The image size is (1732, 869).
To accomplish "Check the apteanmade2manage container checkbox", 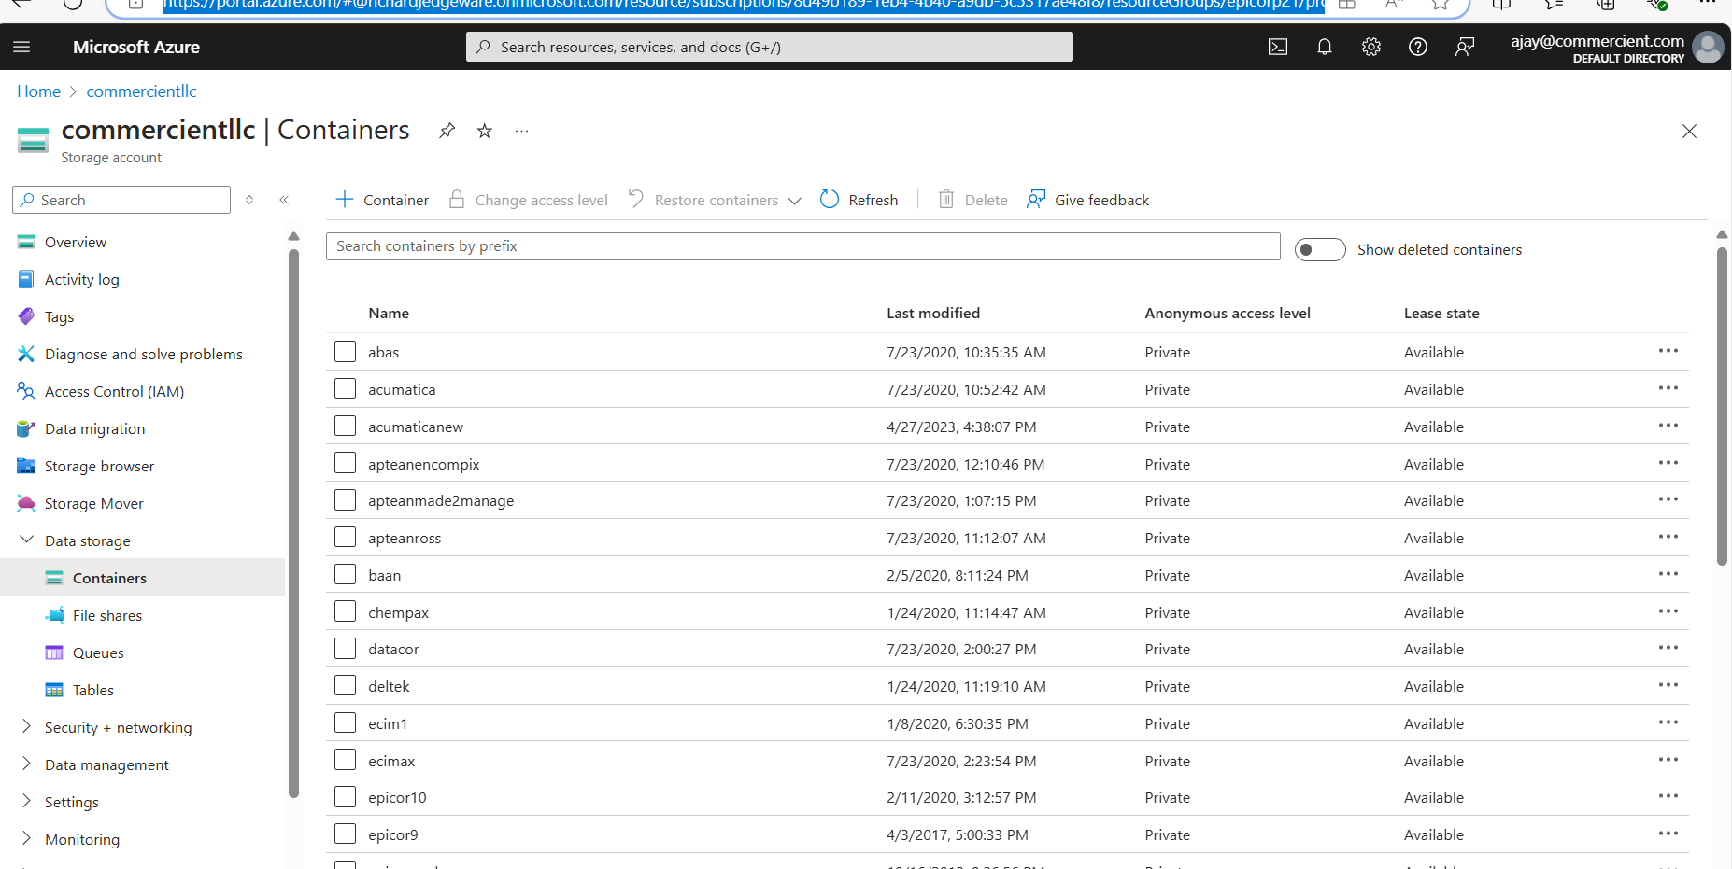I will click(x=346, y=500).
